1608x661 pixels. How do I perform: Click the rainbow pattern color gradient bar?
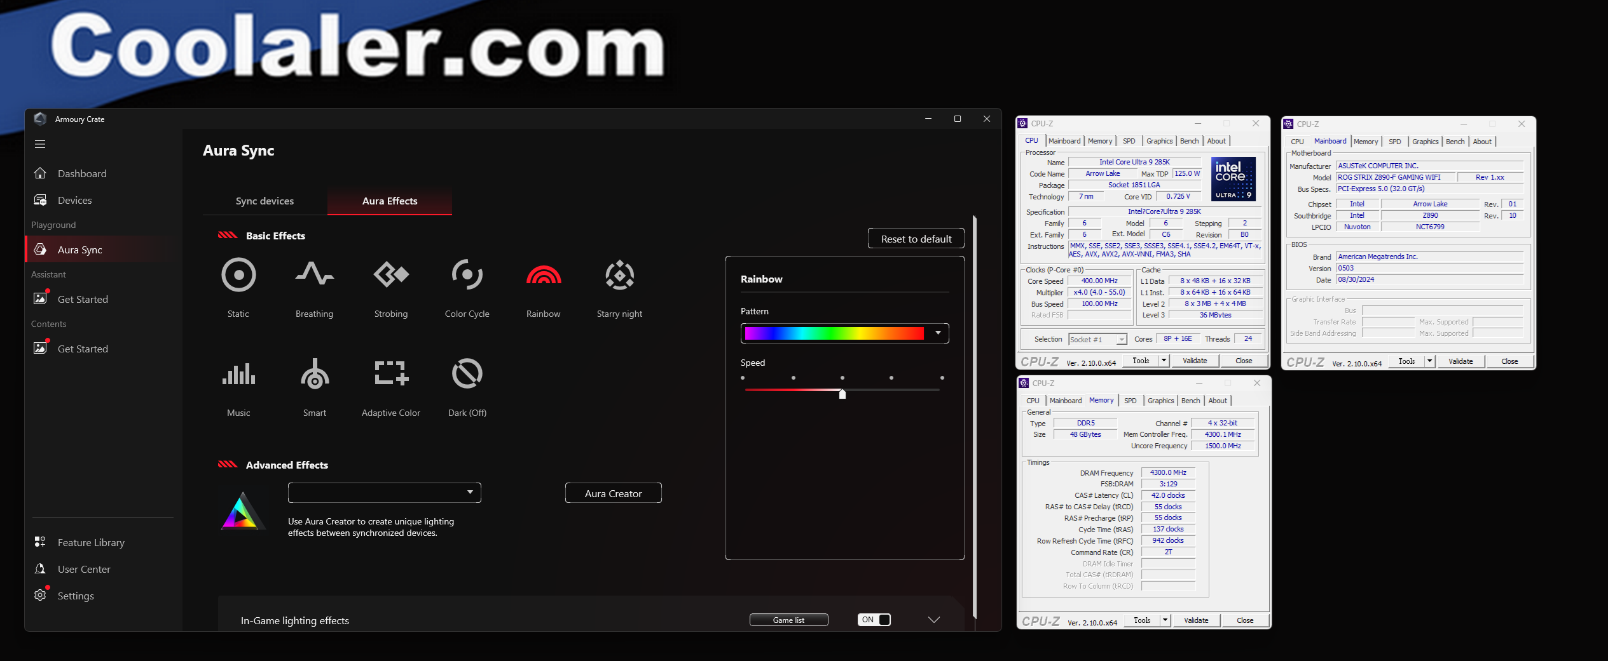coord(834,333)
